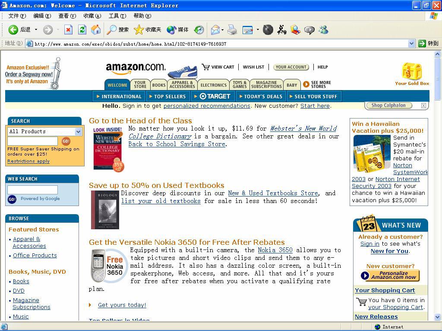
Task: Switch to the Books store tab
Action: pos(159,85)
